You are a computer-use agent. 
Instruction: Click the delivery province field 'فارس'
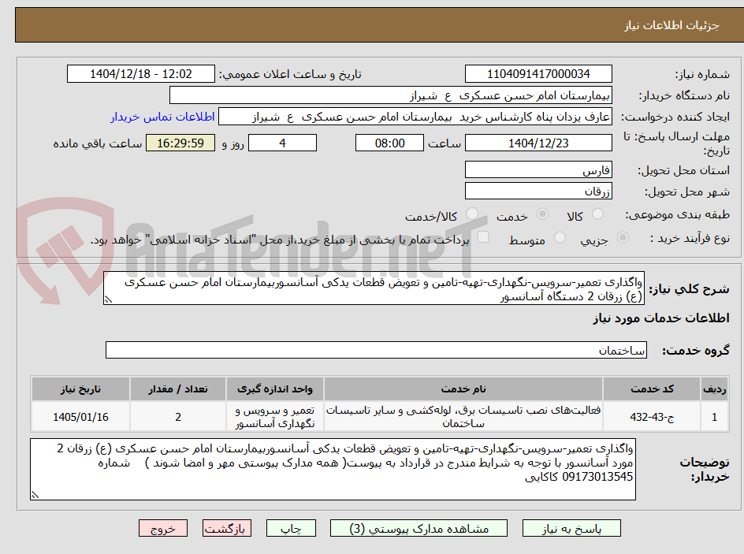538,169
